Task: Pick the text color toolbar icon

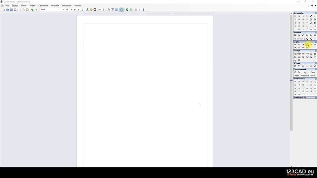Action: click(87, 10)
